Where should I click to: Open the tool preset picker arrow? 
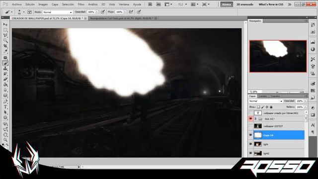(12, 12)
